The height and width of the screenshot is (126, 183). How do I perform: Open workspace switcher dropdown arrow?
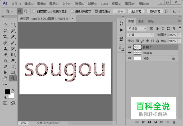pos(180,11)
